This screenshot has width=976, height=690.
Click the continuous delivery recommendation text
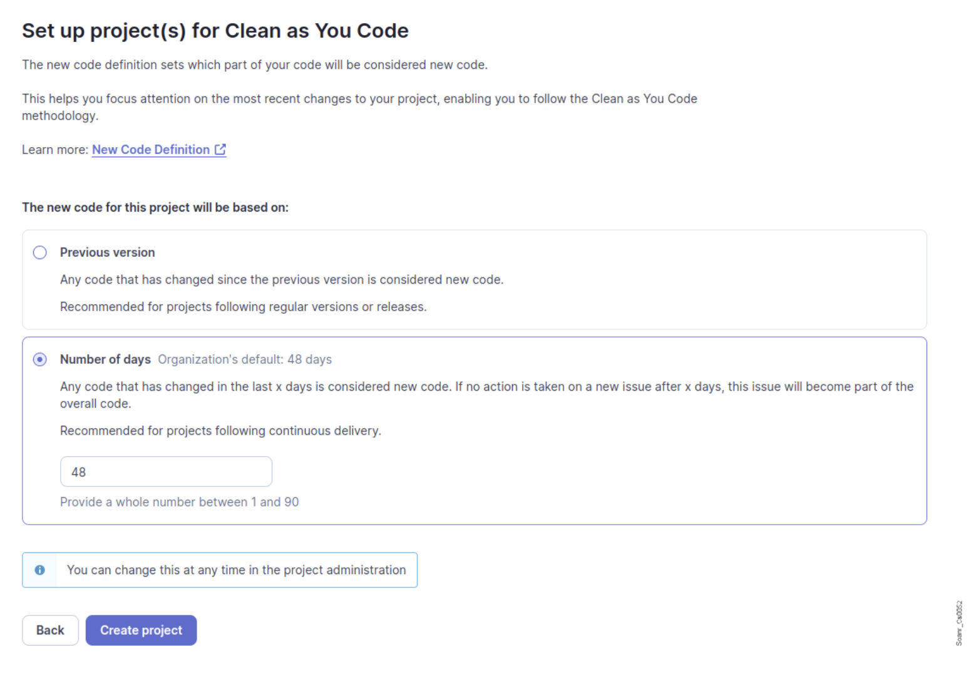click(x=220, y=430)
